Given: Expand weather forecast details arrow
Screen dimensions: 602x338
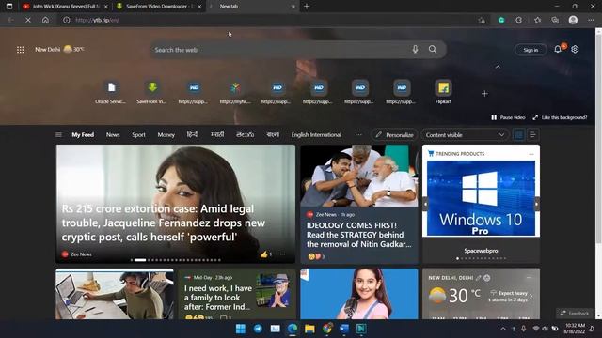Looking at the screenshot, I should pyautogui.click(x=531, y=296).
